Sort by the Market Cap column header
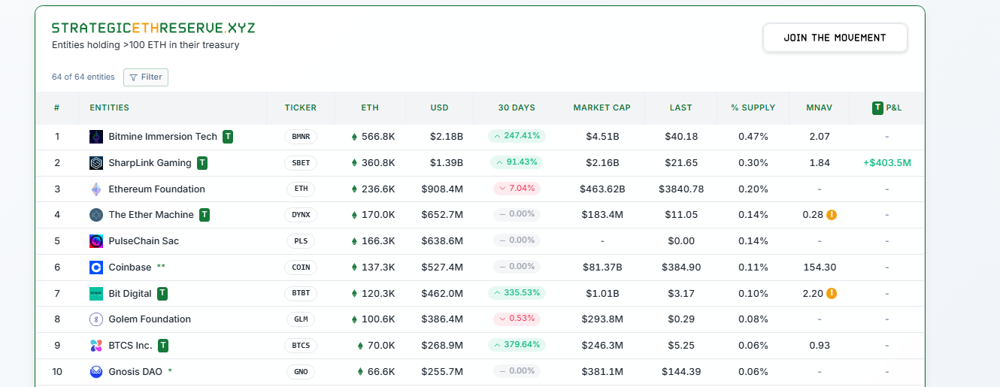 click(602, 108)
